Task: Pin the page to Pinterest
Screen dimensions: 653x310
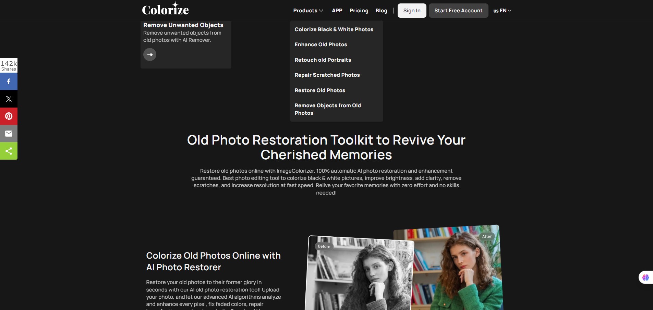Action: click(9, 116)
